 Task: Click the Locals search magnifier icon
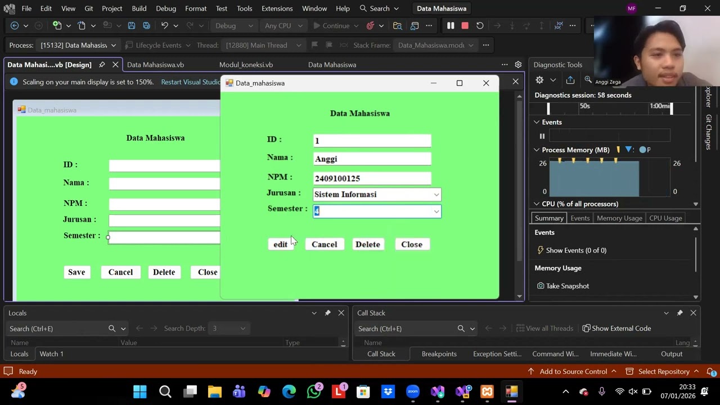tap(111, 328)
